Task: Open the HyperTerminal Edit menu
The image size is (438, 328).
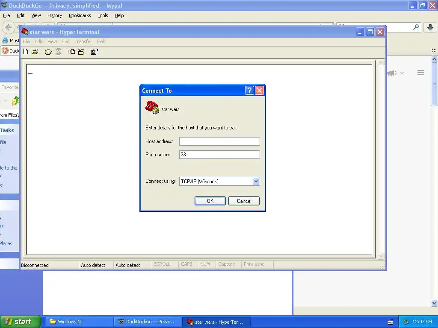Action: tap(38, 41)
